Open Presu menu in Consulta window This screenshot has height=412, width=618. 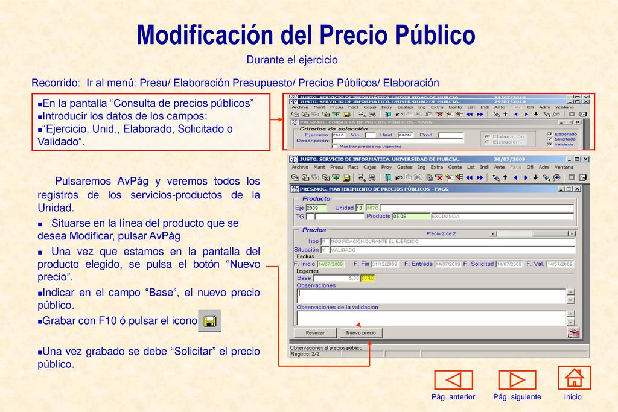pyautogui.click(x=337, y=107)
